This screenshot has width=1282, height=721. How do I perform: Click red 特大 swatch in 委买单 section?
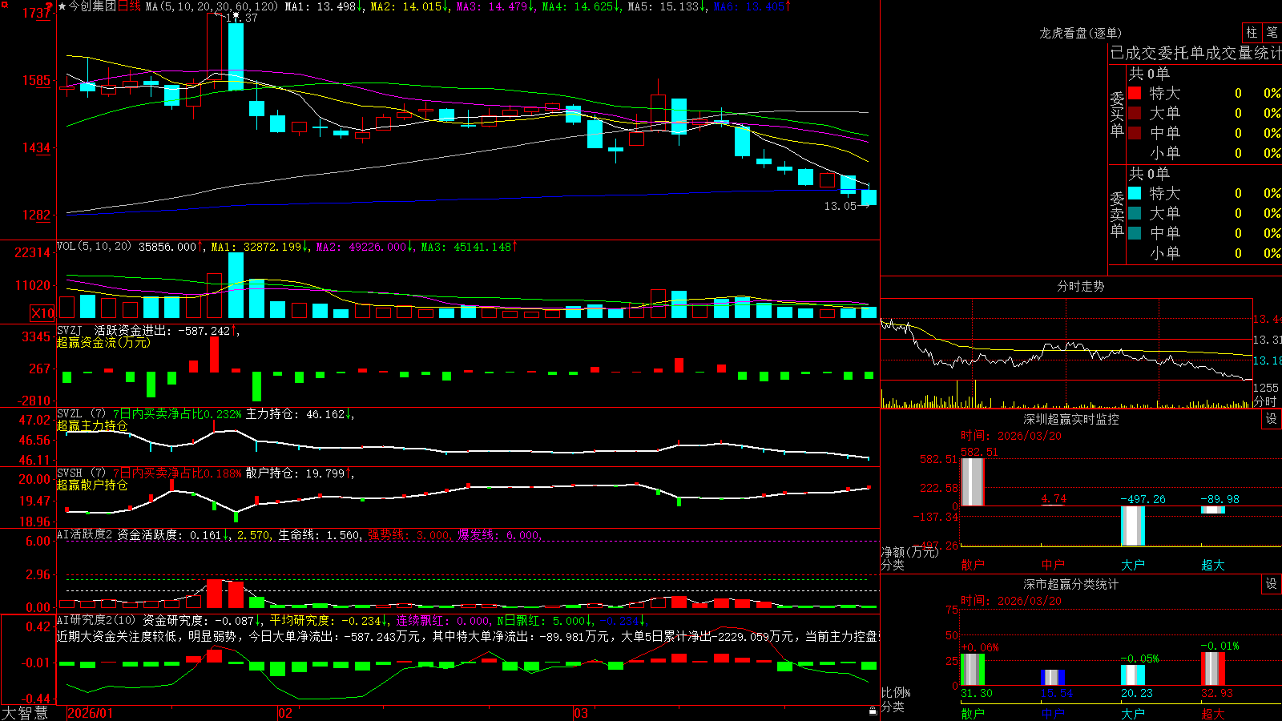click(x=1135, y=93)
